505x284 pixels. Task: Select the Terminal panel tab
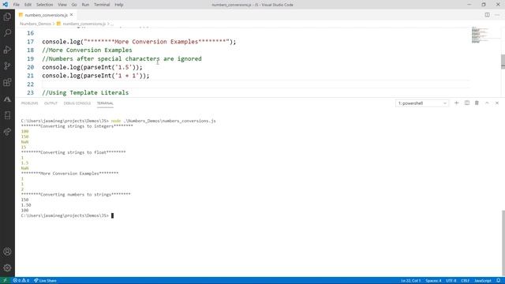(x=105, y=103)
